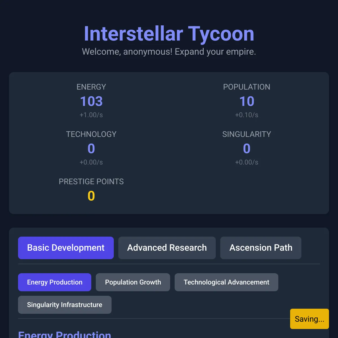338x338 pixels.
Task: Select the Singularity Infrastructure category
Action: pyautogui.click(x=65, y=304)
